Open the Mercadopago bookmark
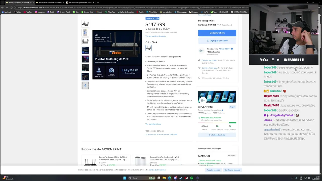The width and height of the screenshot is (322, 181). click(x=180, y=12)
